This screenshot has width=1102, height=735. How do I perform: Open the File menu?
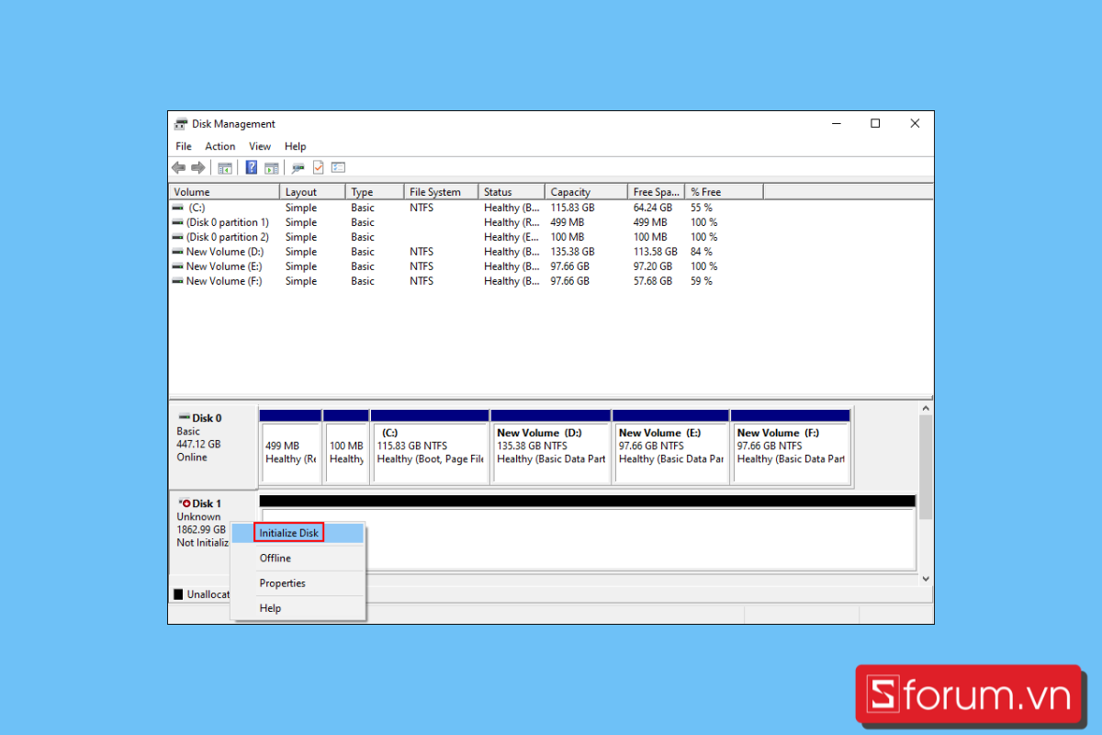click(184, 146)
